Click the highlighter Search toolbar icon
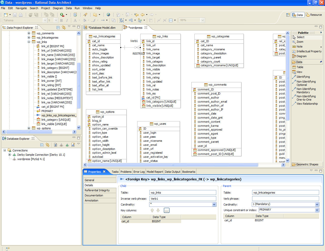The image size is (325, 251). pos(85,15)
